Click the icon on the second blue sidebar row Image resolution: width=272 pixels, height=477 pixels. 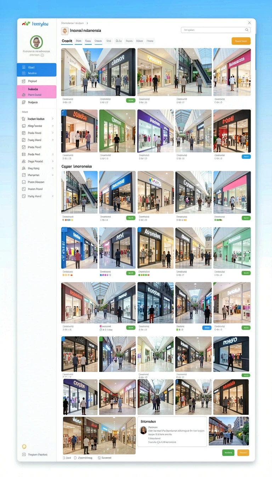coord(24,73)
